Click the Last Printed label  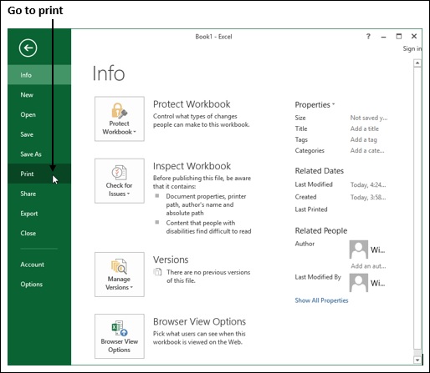coord(311,209)
